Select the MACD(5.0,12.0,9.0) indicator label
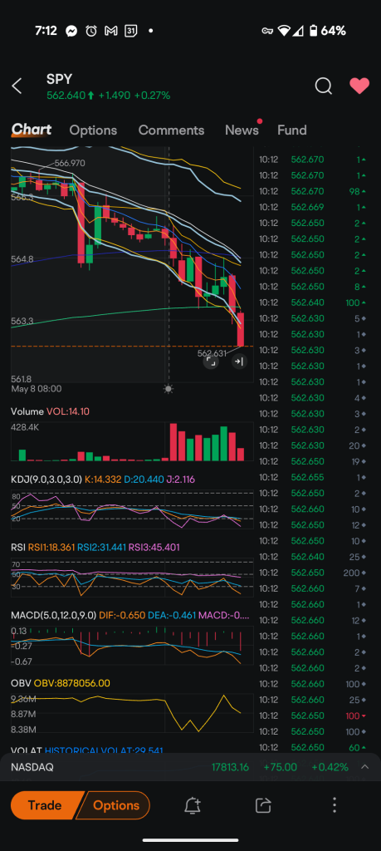Screen dimensions: 381x851 tap(54, 616)
